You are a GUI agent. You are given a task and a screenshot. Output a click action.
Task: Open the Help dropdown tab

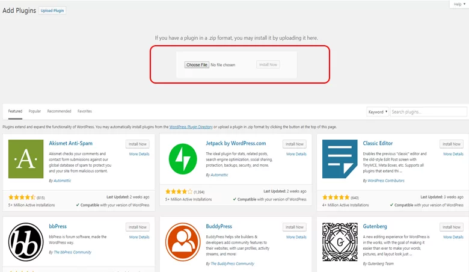[x=459, y=4]
